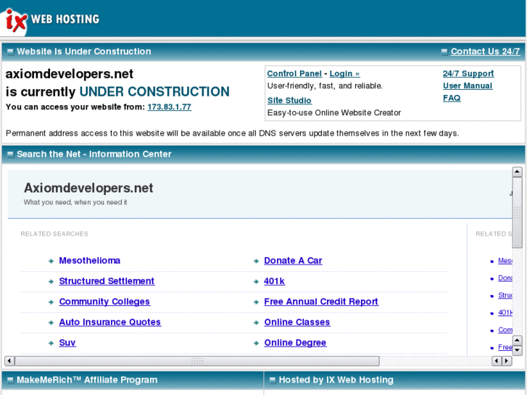The image size is (527, 395).
Task: Click the icon beside Hosted by IX Web Hosting
Action: (273, 381)
